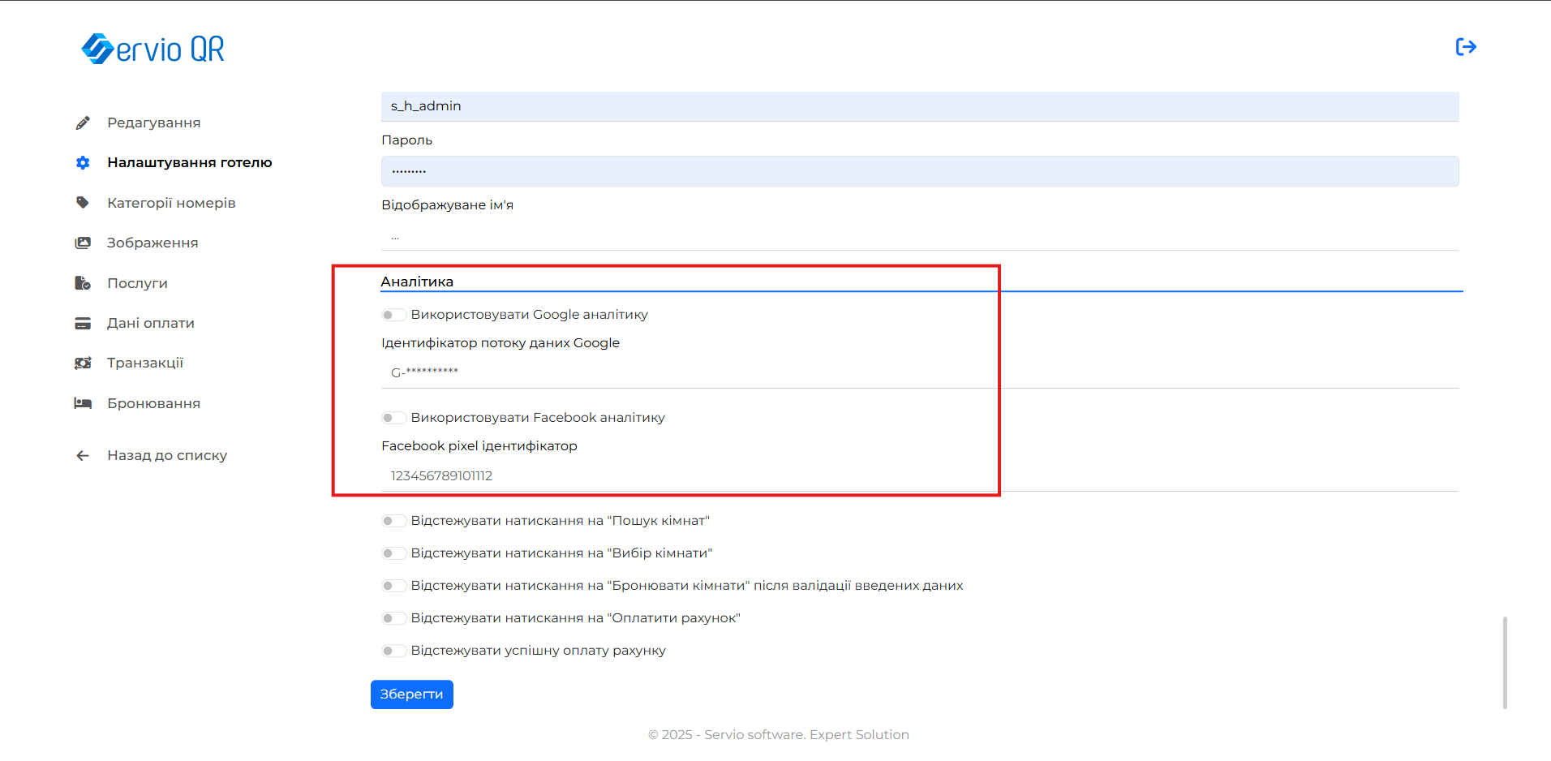Open the Категорії номерів menu item

(171, 203)
